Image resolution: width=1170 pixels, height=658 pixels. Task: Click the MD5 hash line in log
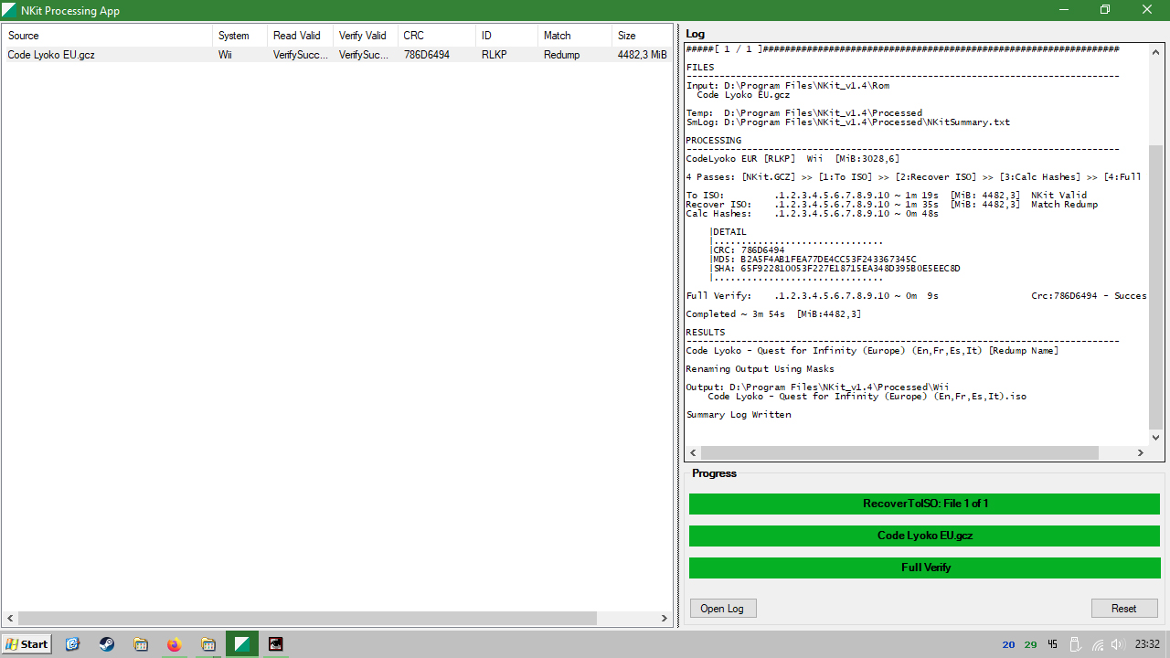click(814, 260)
